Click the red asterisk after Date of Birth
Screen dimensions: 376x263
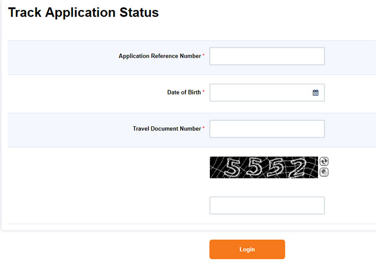[x=204, y=92]
